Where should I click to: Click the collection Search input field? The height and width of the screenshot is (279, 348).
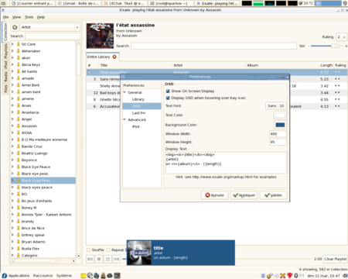coord(53,36)
